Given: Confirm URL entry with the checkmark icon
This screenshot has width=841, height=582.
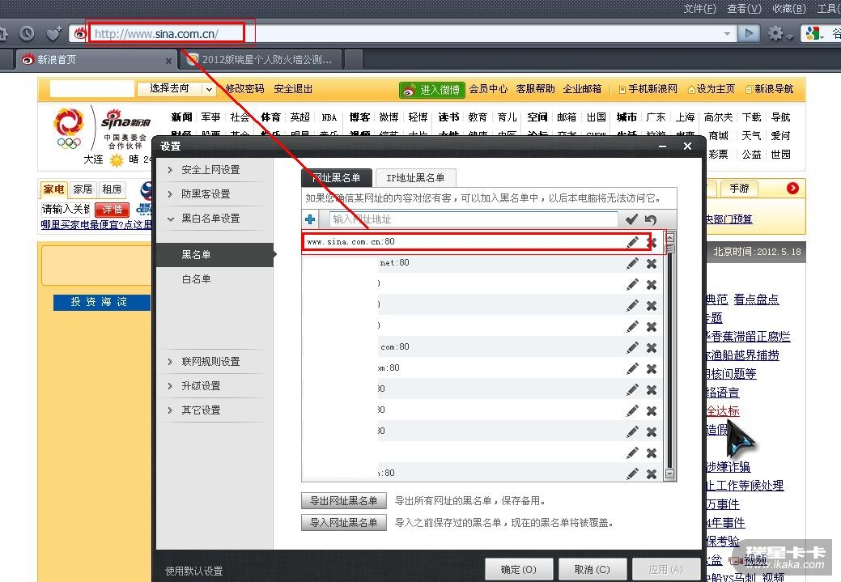Looking at the screenshot, I should (x=631, y=219).
